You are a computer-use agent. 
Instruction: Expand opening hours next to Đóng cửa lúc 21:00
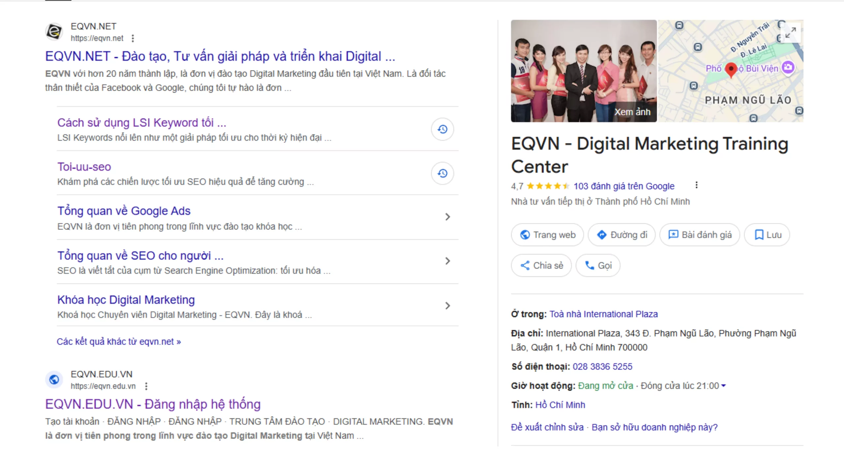pos(724,386)
